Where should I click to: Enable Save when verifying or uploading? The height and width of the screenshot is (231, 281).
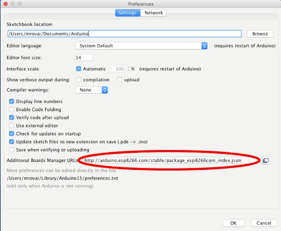(x=12, y=149)
